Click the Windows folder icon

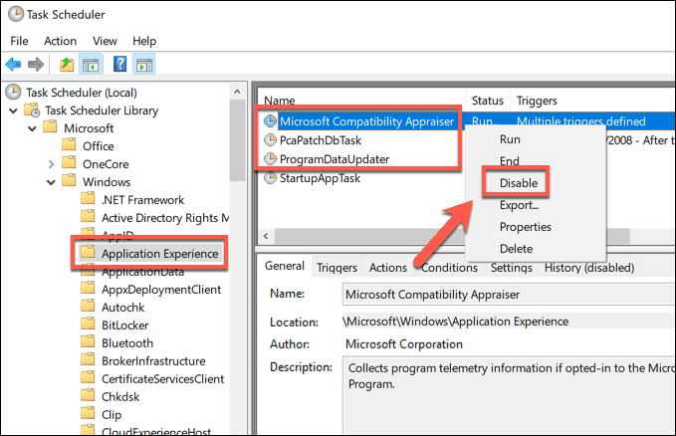tap(69, 181)
